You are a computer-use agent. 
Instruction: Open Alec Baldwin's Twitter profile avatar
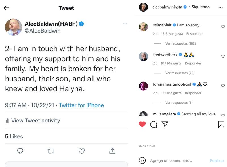tap(13, 27)
